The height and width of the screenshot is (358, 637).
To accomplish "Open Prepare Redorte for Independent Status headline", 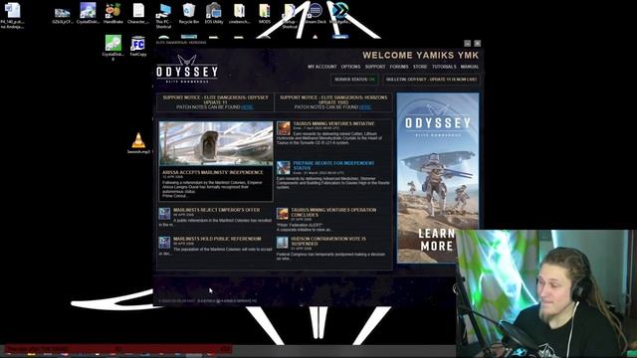I will (x=333, y=165).
